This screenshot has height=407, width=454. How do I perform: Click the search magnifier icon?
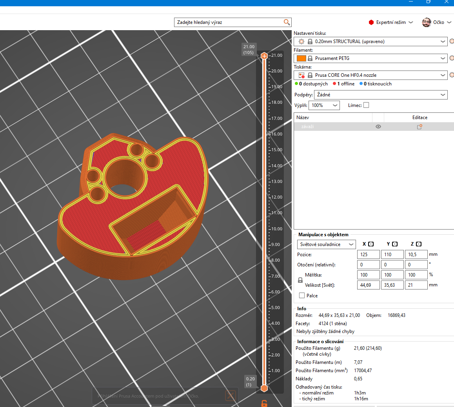coord(287,22)
